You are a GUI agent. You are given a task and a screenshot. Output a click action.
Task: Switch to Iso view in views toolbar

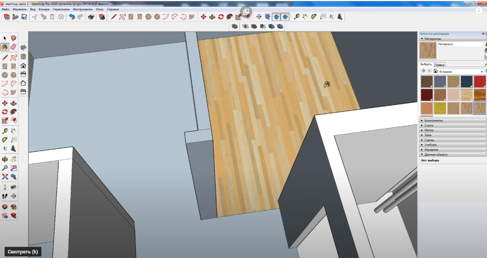tap(23, 47)
